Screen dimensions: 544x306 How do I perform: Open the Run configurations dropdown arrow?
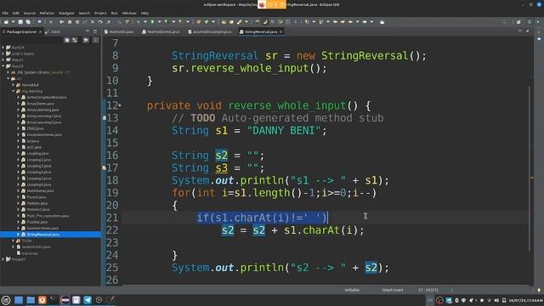(159, 22)
